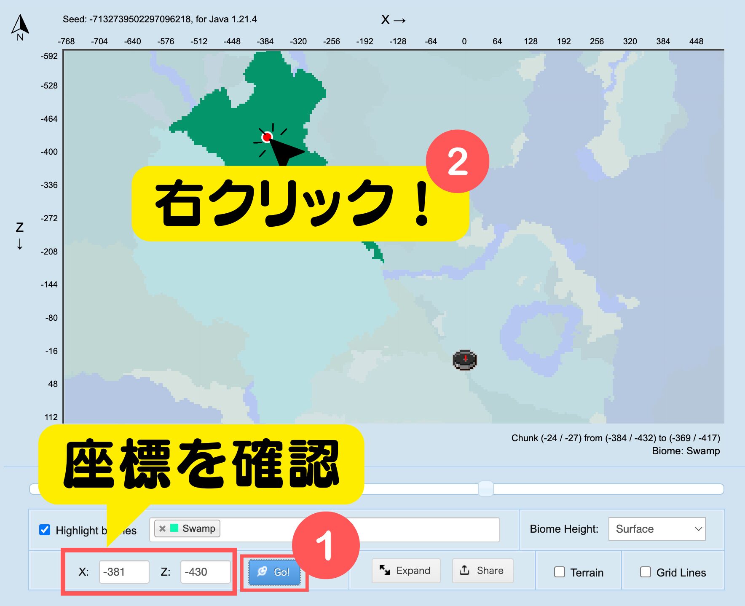Click the Chunk coordinates info text
The height and width of the screenshot is (606, 745).
(616, 438)
